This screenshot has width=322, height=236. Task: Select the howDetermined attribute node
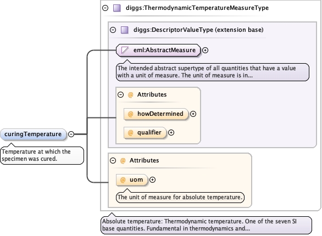(156, 114)
